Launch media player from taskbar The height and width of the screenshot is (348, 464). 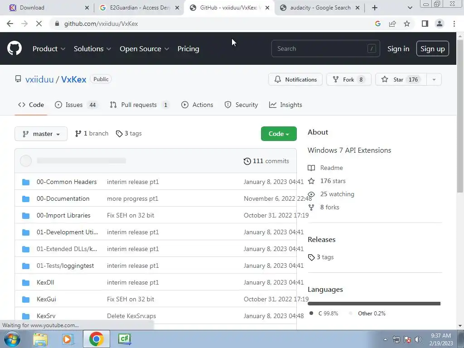coord(68,339)
